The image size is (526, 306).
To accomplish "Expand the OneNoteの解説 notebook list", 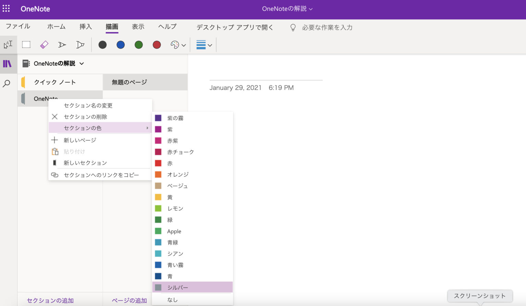I will [x=82, y=63].
